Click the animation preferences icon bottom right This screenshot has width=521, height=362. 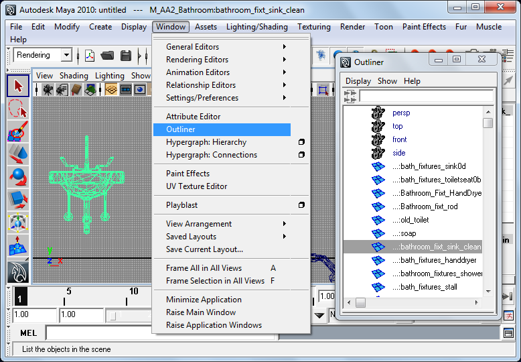508,315
